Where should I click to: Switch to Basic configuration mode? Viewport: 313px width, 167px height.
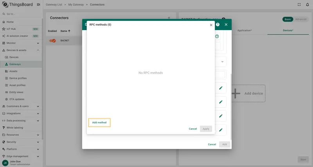(288, 19)
